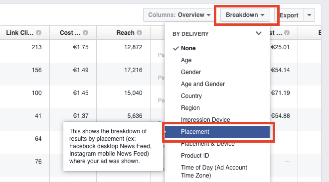
Task: Select the highlighted Placement option
Action: pos(217,132)
